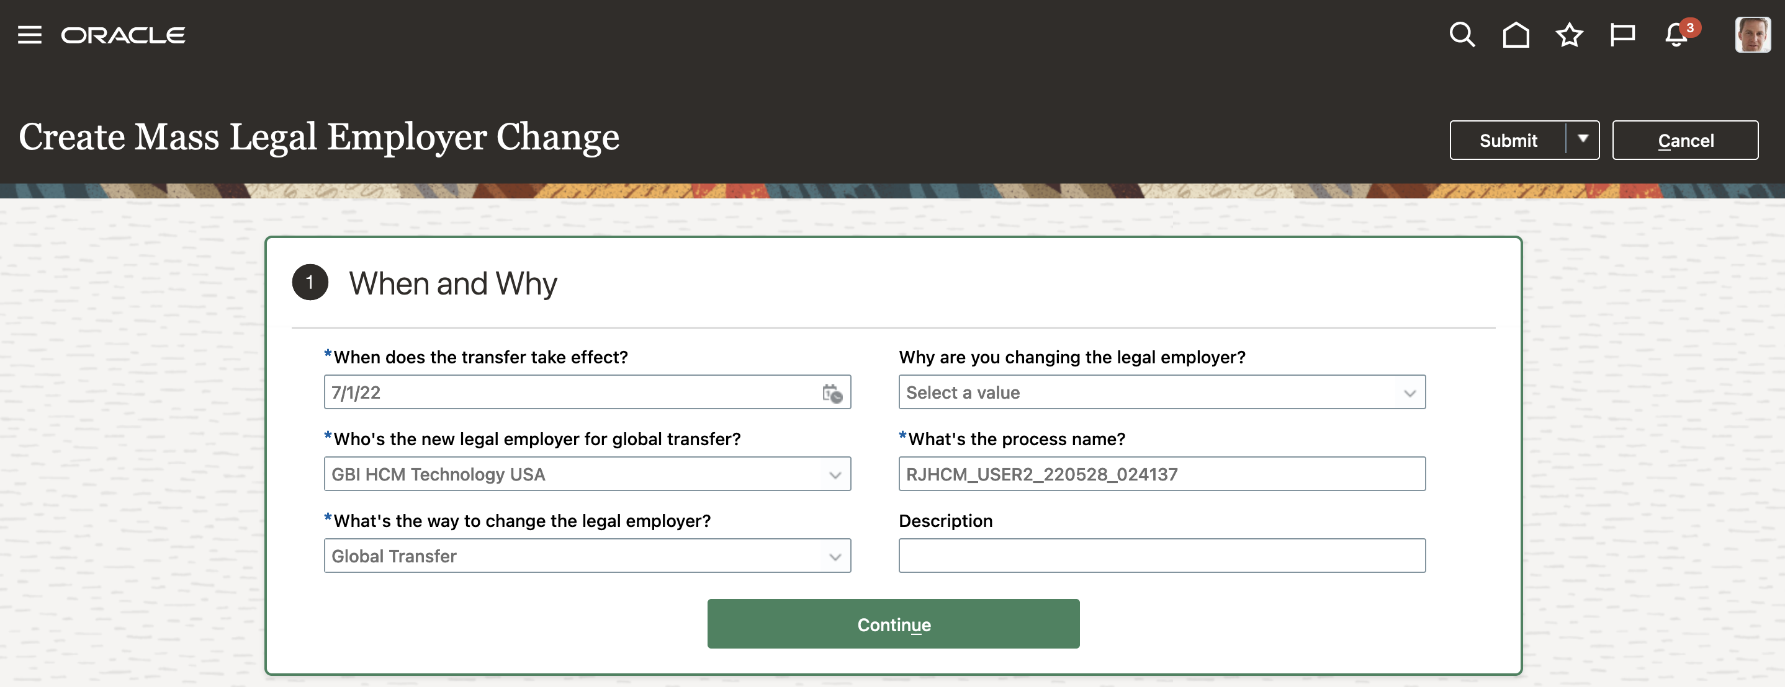Image resolution: width=1785 pixels, height=687 pixels.
Task: Open the hamburger navigation menu
Action: click(30, 35)
